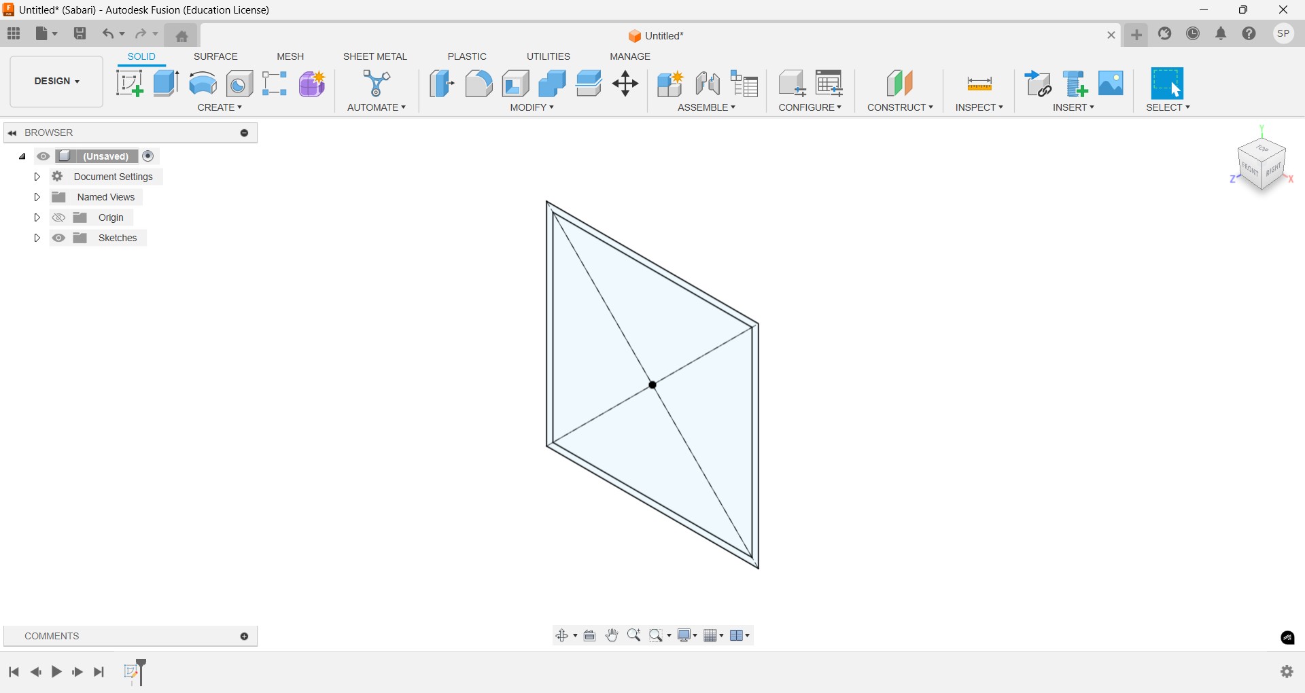Viewport: 1305px width, 693px height.
Task: Switch to the MESH tab
Action: click(x=290, y=56)
